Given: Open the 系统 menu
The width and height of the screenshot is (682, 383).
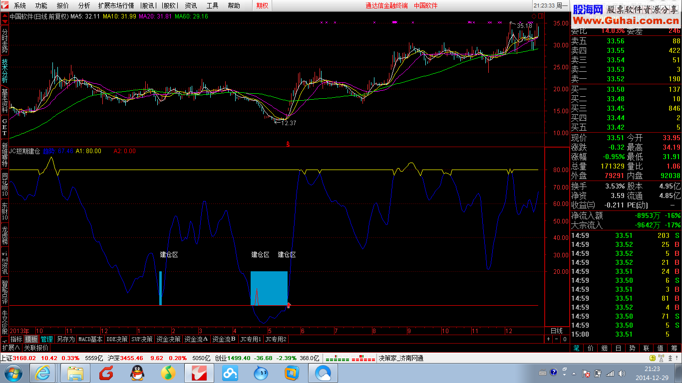Looking at the screenshot, I should point(20,5).
